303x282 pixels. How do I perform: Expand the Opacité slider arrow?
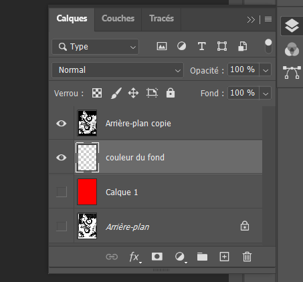(x=266, y=70)
